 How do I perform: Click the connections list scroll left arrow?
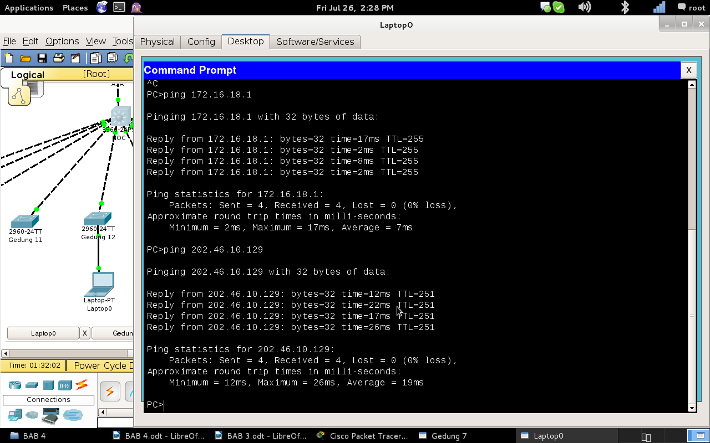[x=102, y=412]
